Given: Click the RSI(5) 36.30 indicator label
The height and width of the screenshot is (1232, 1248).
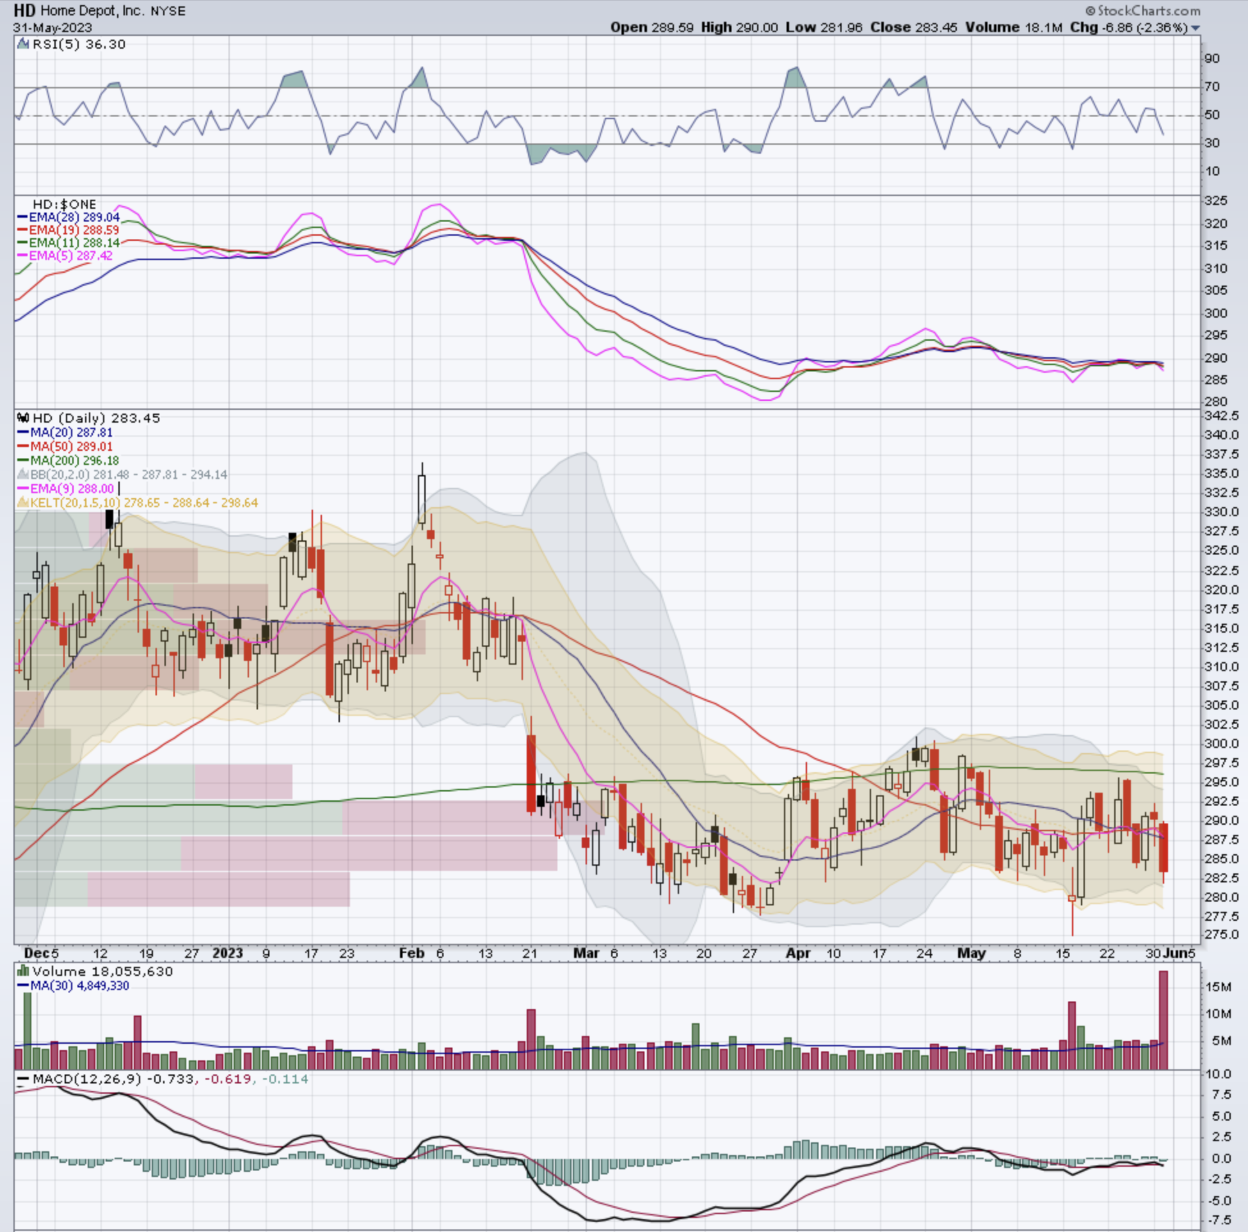Looking at the screenshot, I should click(x=79, y=44).
